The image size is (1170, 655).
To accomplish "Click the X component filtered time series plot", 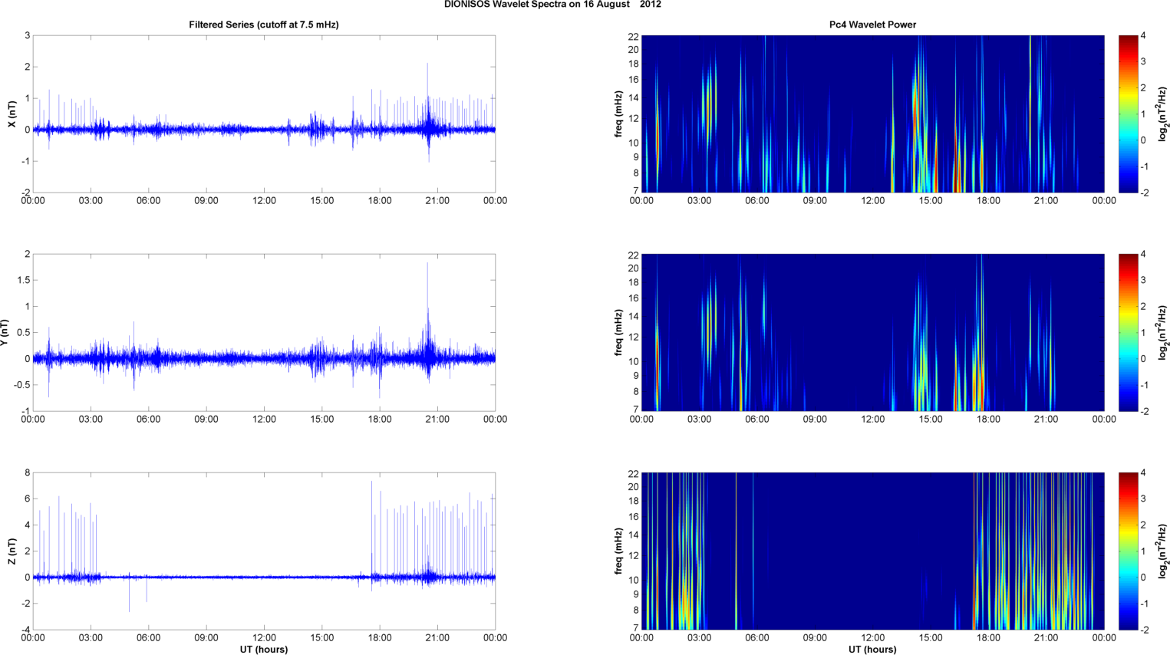I will tap(264, 114).
